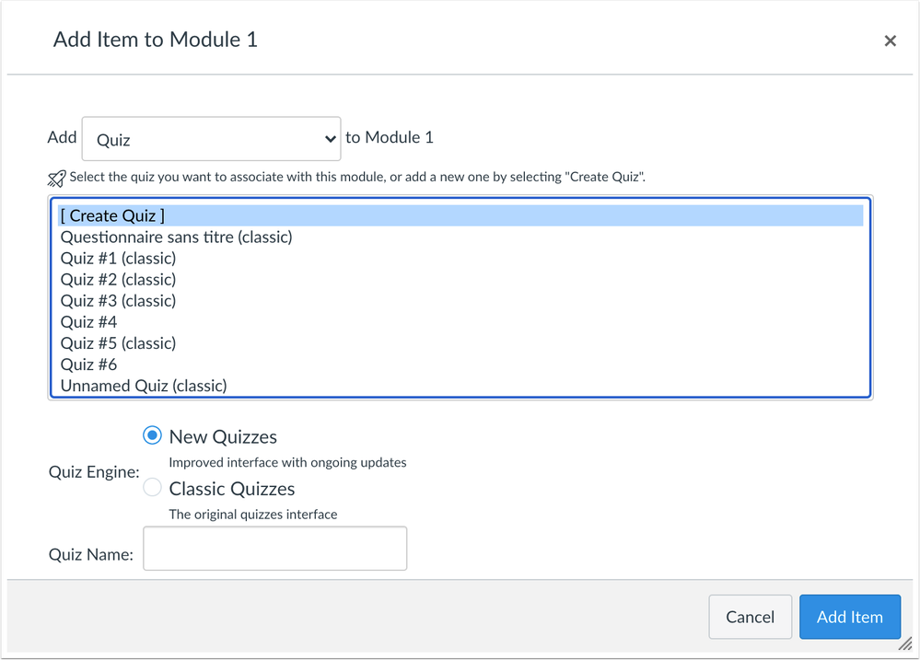The width and height of the screenshot is (920, 660).
Task: Click the item type dropdown chevron arrow
Action: click(331, 139)
